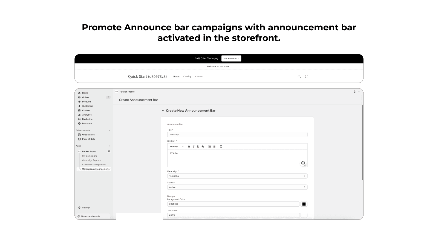Insert a link using the link icon
438x246 pixels.
pyautogui.click(x=203, y=147)
